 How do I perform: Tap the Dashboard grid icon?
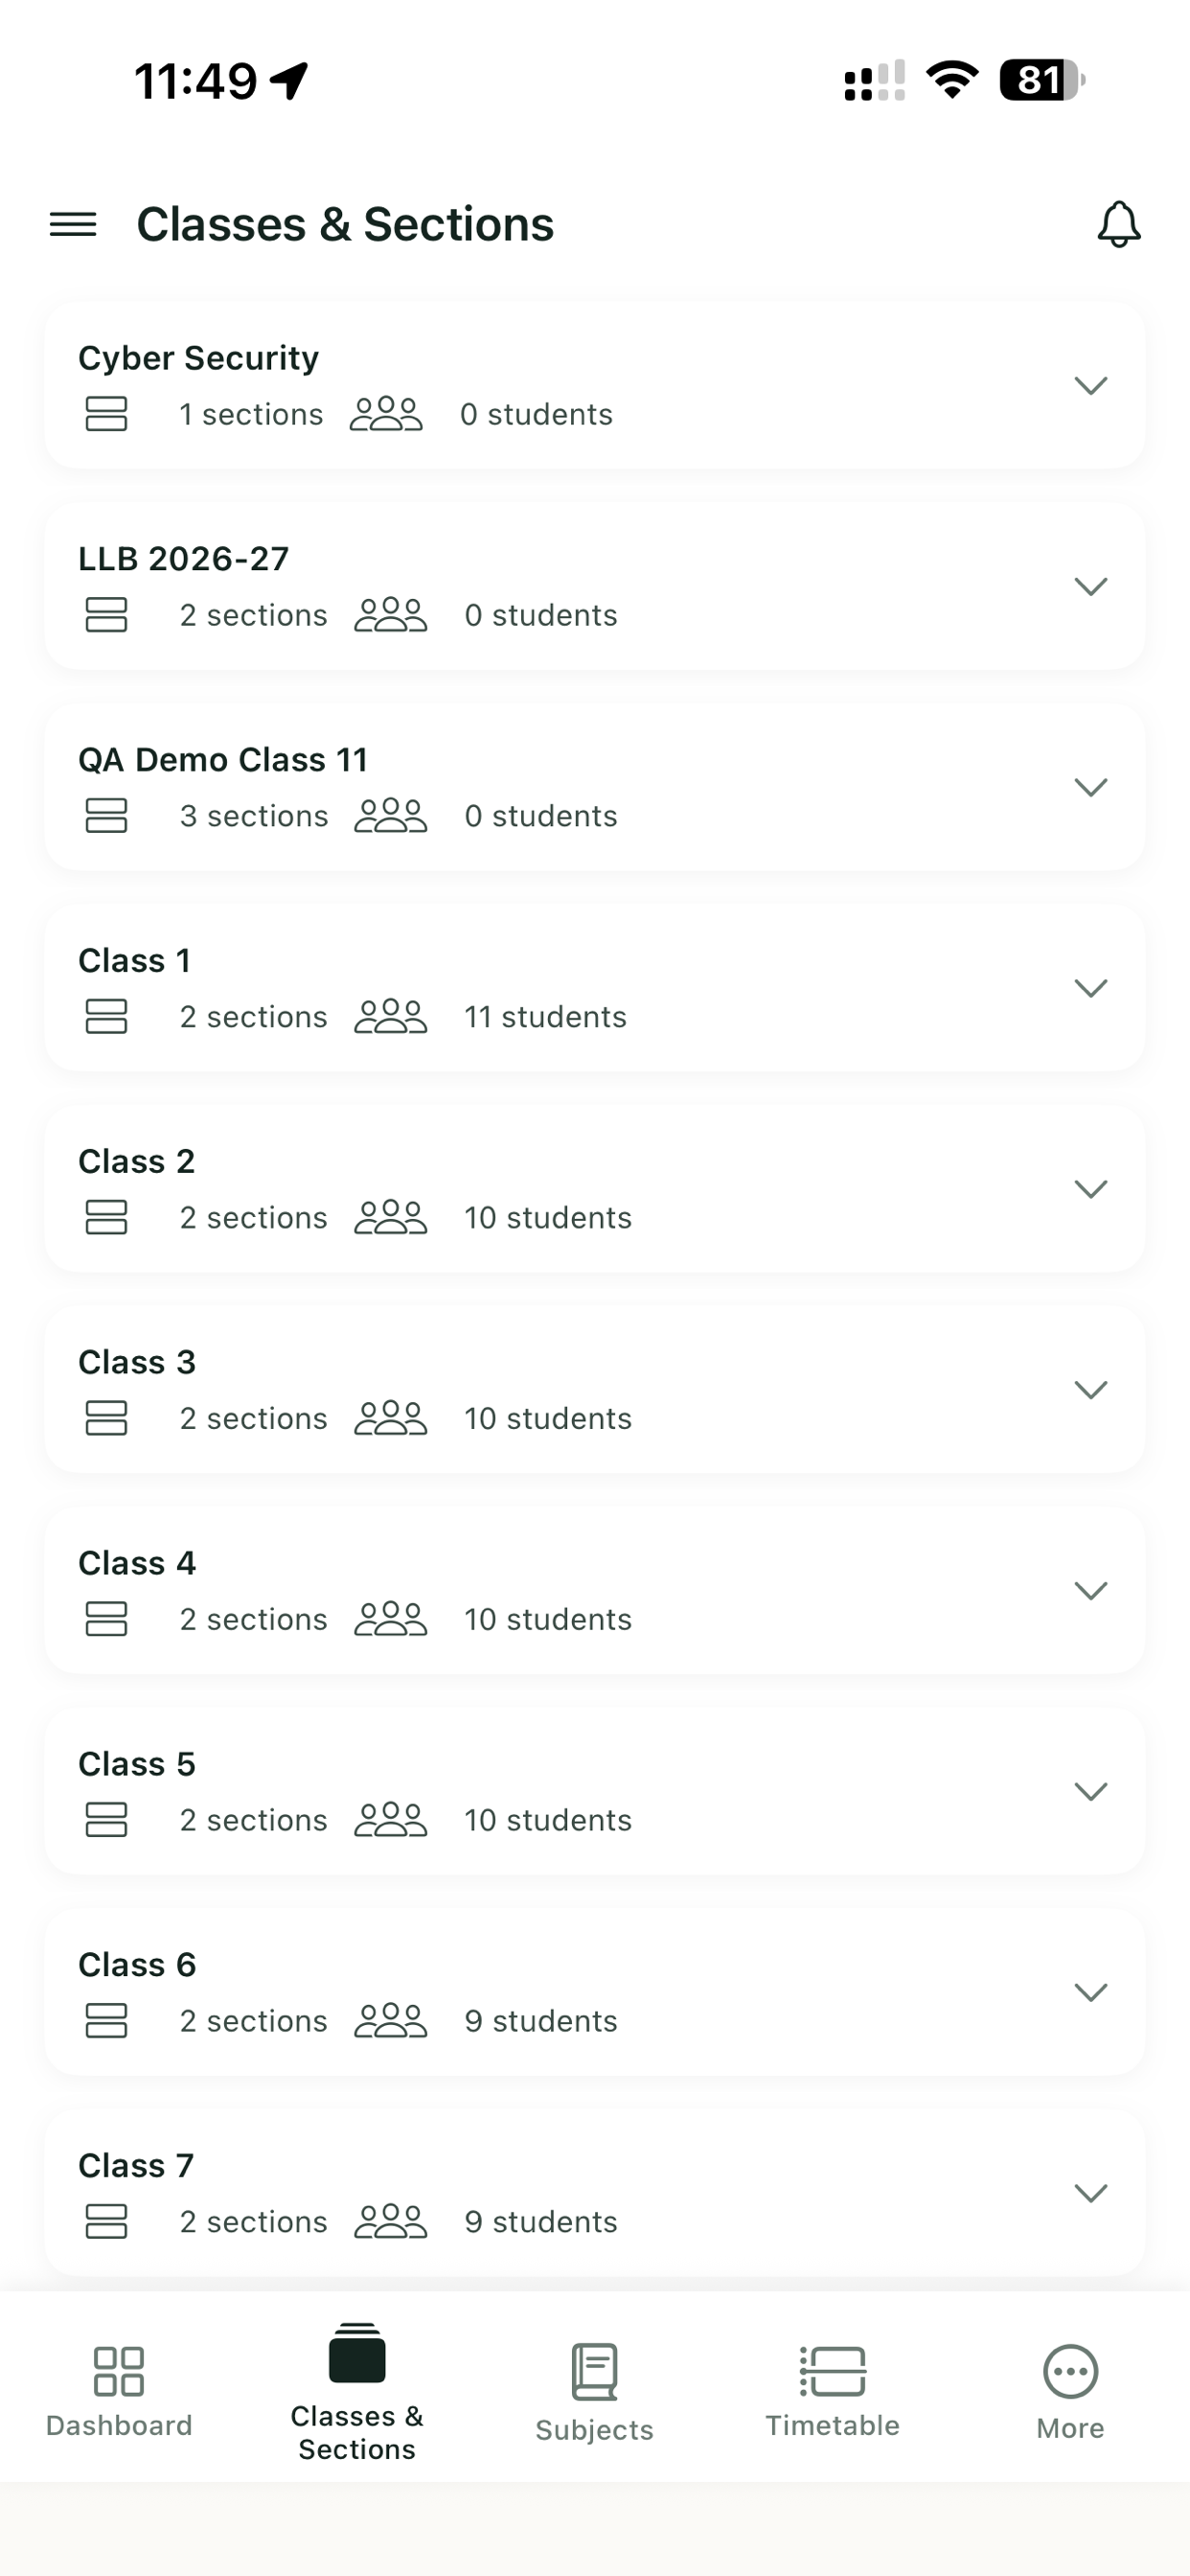[119, 2371]
